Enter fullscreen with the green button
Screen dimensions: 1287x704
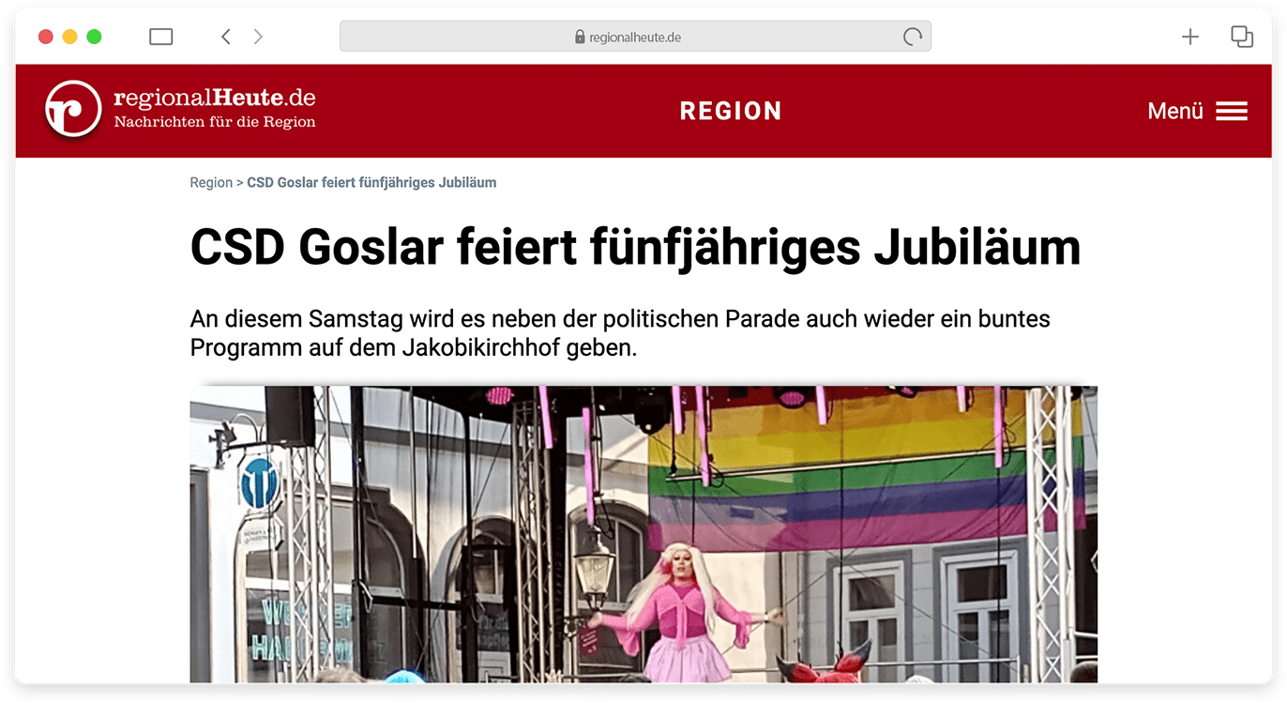point(94,37)
